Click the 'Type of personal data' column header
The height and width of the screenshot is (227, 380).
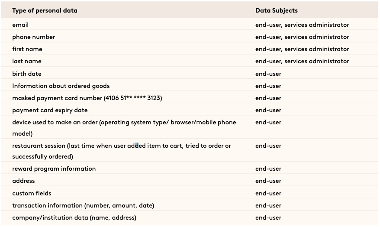(x=45, y=10)
